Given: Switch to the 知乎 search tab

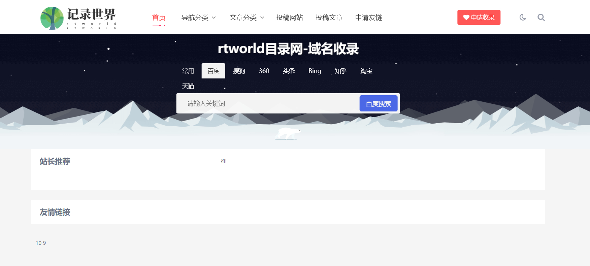Looking at the screenshot, I should (x=341, y=71).
